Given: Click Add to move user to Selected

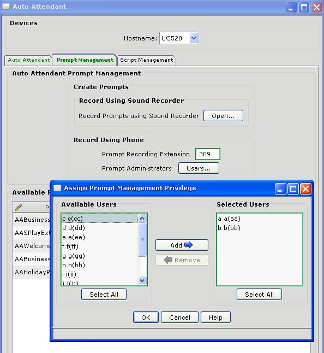Looking at the screenshot, I should click(x=182, y=245).
